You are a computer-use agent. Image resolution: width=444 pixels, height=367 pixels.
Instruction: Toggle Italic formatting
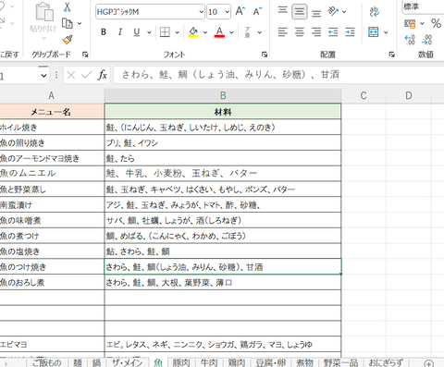coord(120,32)
